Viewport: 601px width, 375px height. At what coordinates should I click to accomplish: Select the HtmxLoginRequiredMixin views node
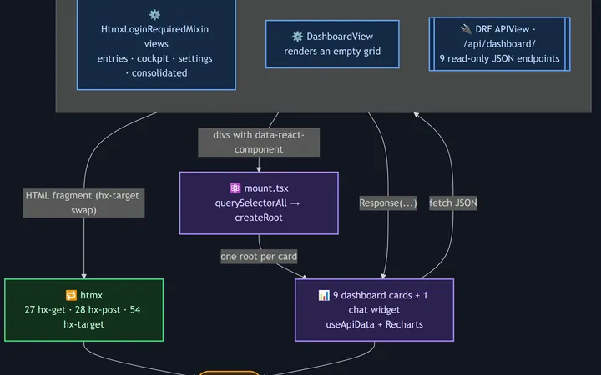156,44
